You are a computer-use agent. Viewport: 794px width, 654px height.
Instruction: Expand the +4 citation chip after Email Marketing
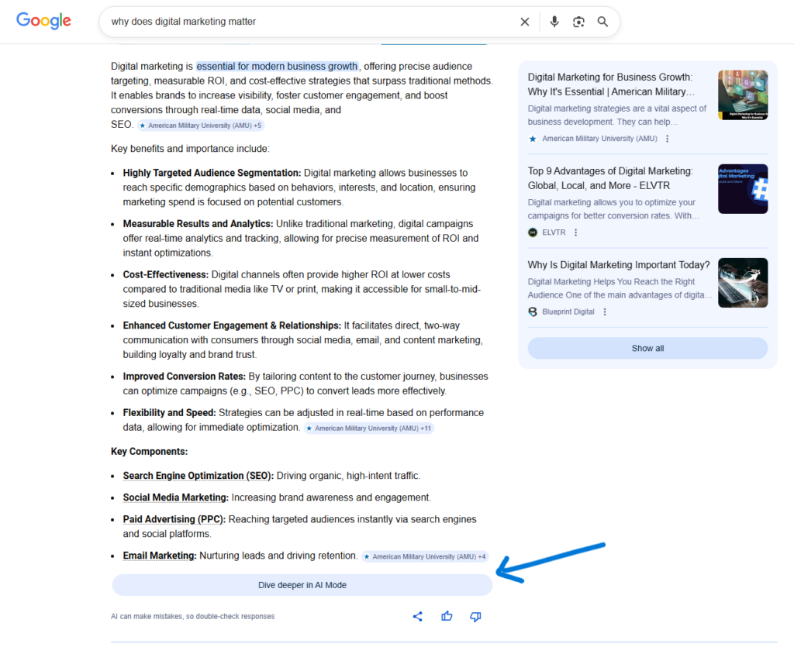point(424,556)
